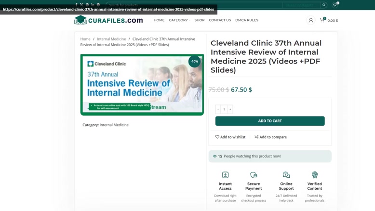This screenshot has height=211, width=375.
Task: Increase quantity with the plus button
Action: [x=230, y=109]
